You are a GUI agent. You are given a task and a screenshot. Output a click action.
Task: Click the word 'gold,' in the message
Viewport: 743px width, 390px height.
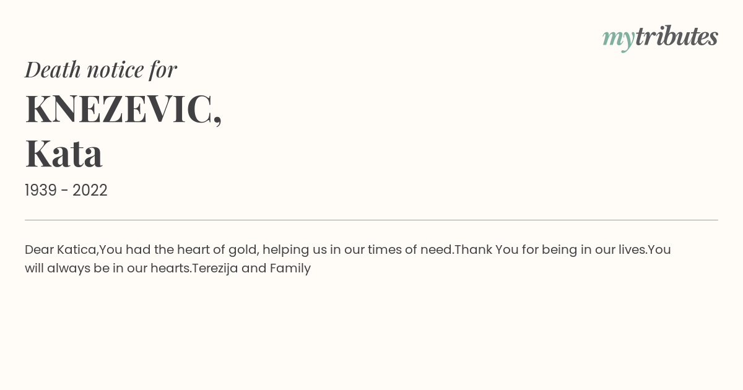[242, 250]
